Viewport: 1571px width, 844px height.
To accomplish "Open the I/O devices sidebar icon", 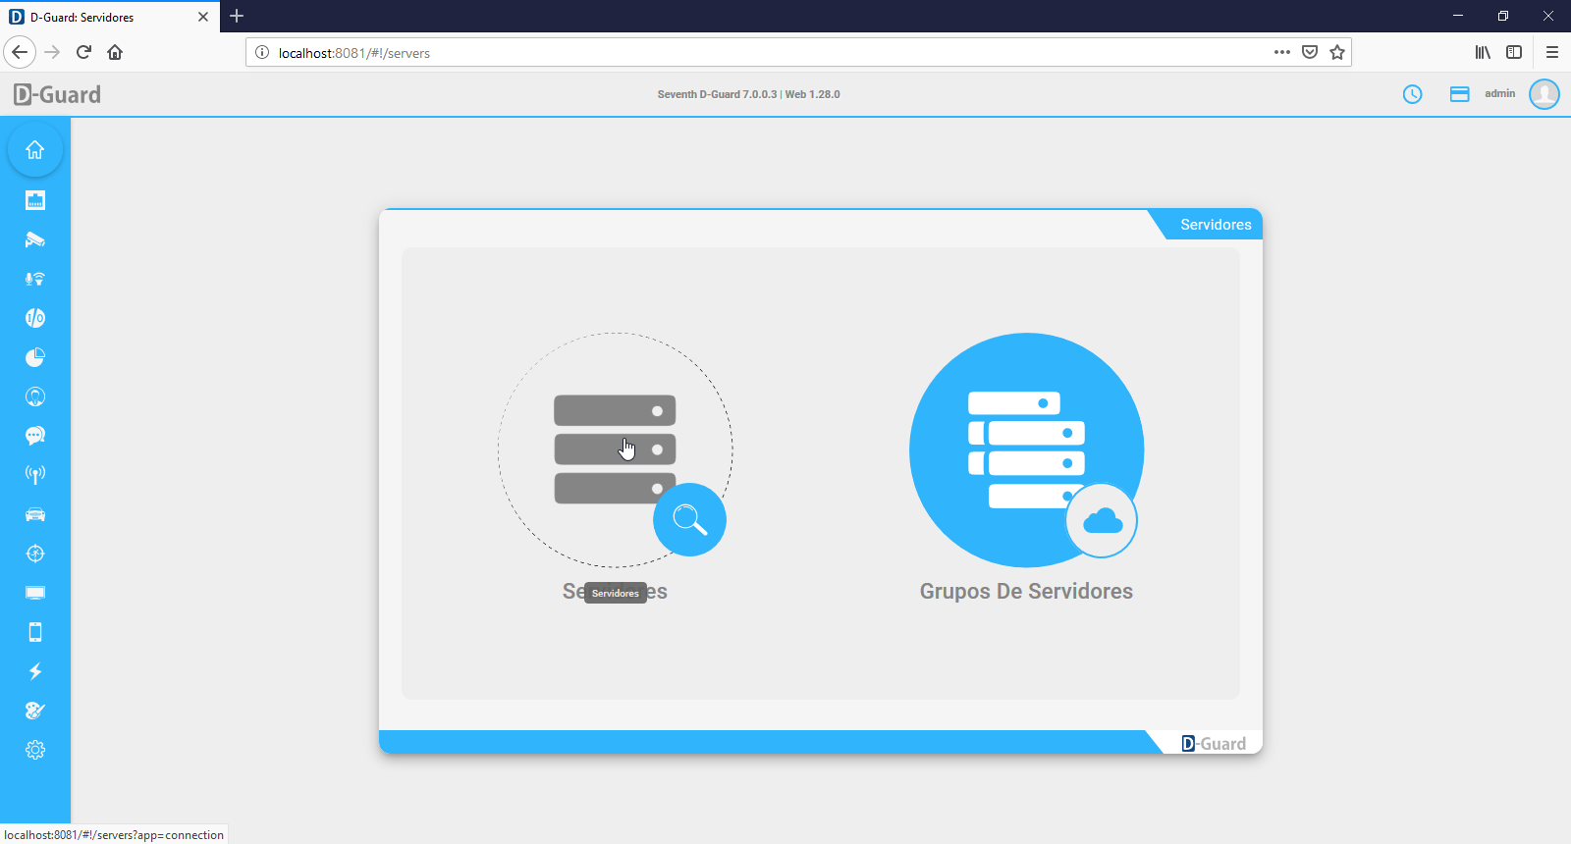I will [x=35, y=318].
